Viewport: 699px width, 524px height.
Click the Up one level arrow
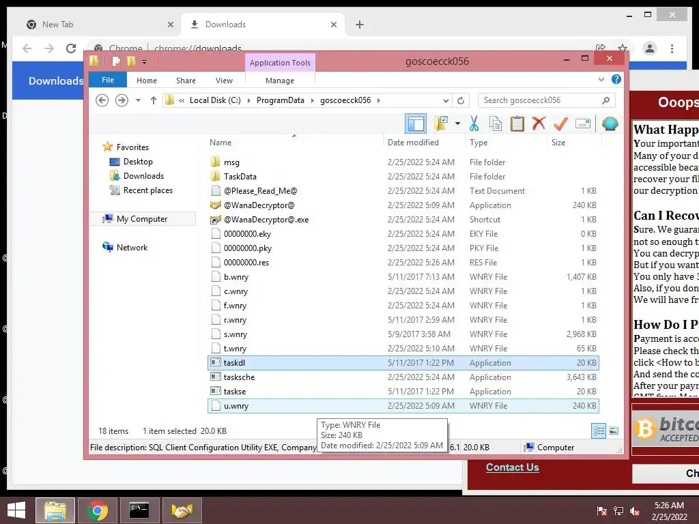pos(154,100)
